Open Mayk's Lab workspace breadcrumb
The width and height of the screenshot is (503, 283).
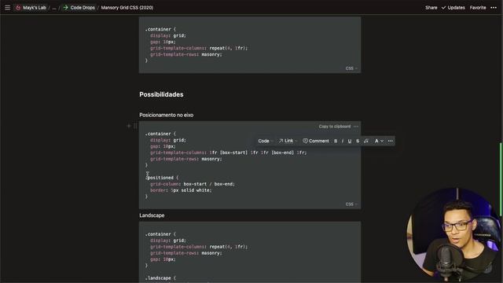coord(31,7)
